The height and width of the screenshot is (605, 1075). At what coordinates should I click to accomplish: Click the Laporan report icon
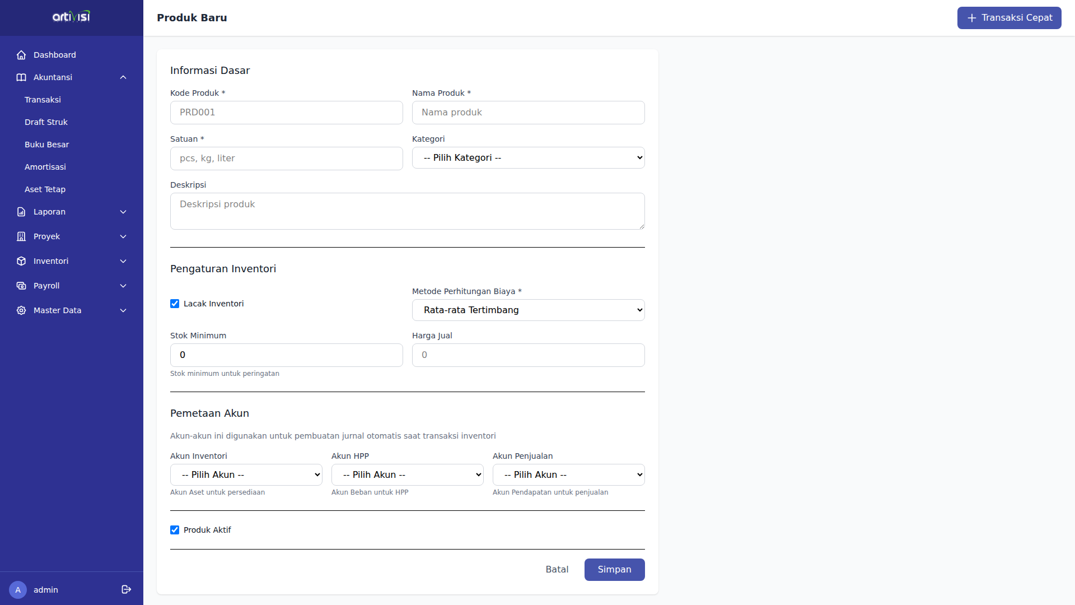[21, 212]
